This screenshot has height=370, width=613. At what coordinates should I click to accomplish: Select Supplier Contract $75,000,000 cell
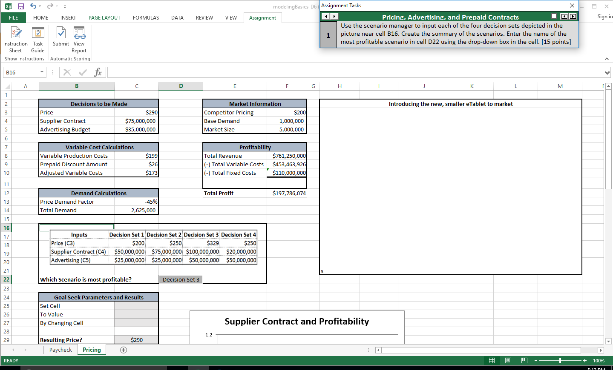click(x=136, y=121)
